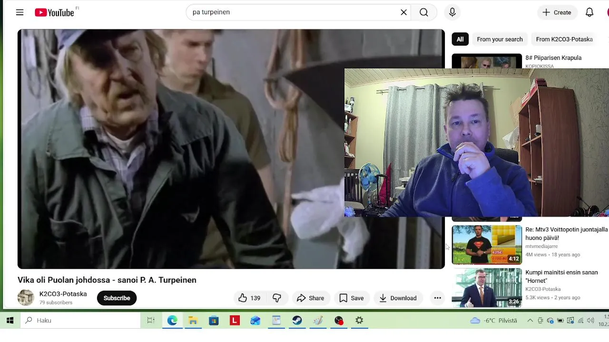609x342 pixels.
Task: Start voice search with microphone
Action: (452, 12)
